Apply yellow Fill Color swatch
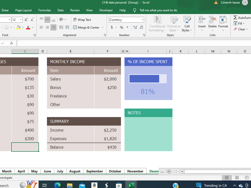Image resolution: width=251 pixels, height=188 pixels. pos(18,27)
